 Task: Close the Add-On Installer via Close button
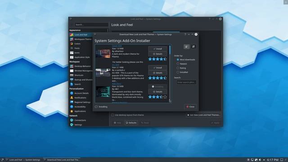coord(190,107)
